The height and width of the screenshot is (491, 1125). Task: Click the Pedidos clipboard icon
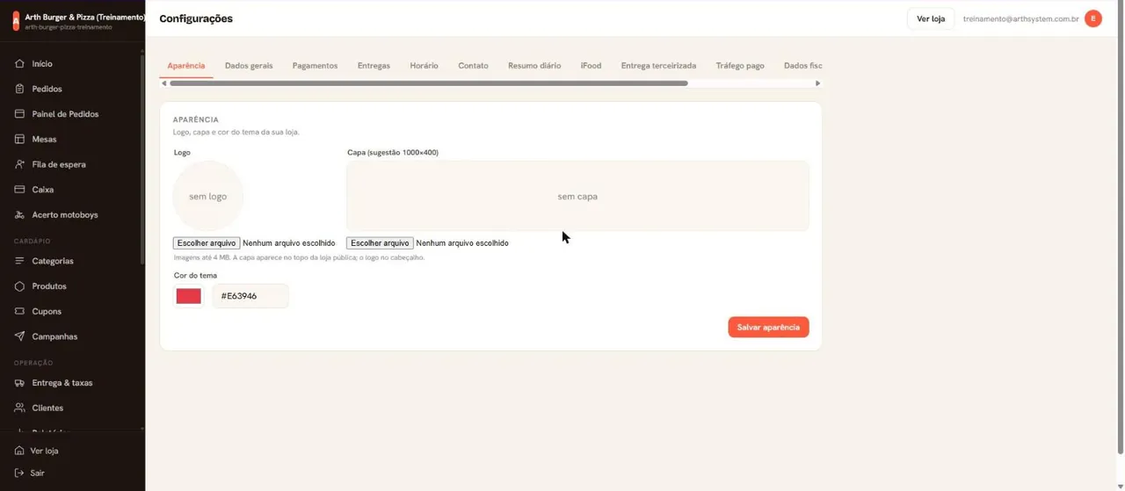pos(19,89)
